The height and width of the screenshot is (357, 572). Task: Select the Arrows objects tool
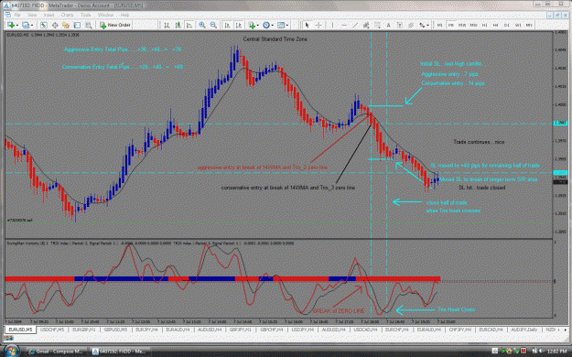[422, 25]
